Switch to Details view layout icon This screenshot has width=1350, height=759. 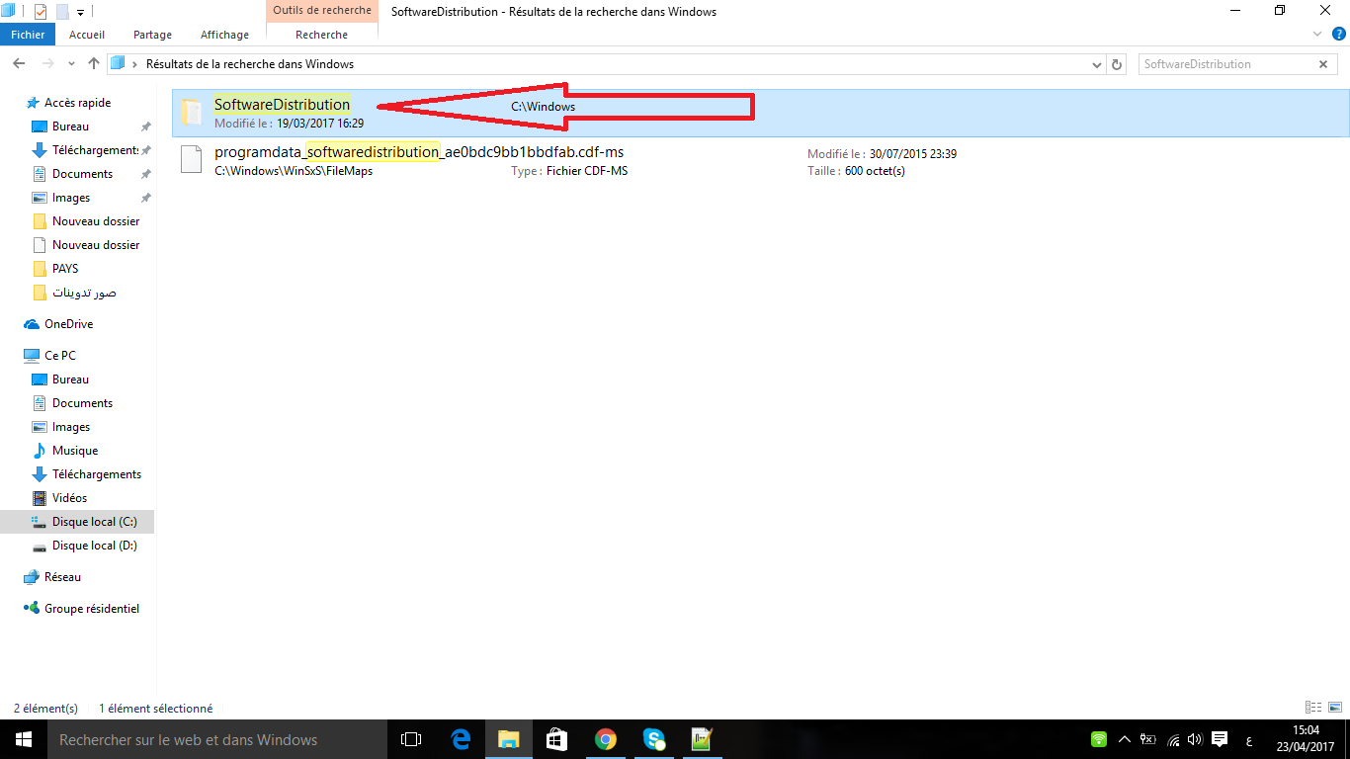point(1313,708)
